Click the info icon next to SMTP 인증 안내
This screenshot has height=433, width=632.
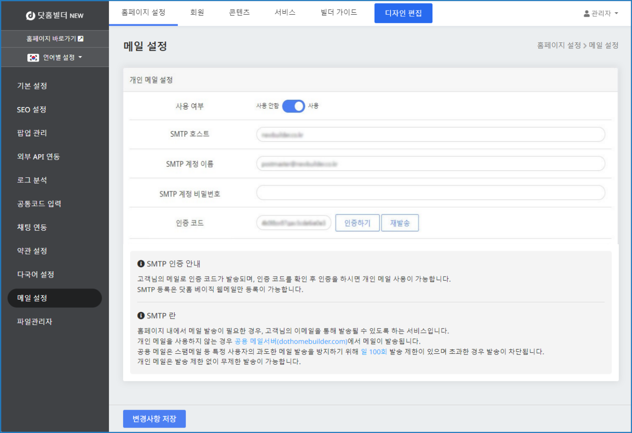coord(141,264)
